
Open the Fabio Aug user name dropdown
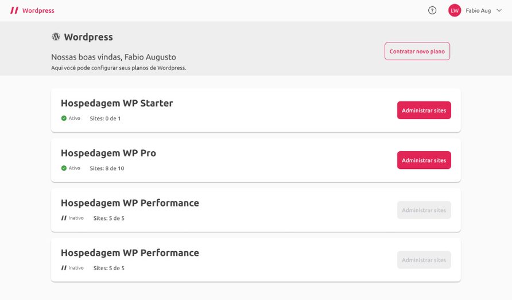click(478, 11)
